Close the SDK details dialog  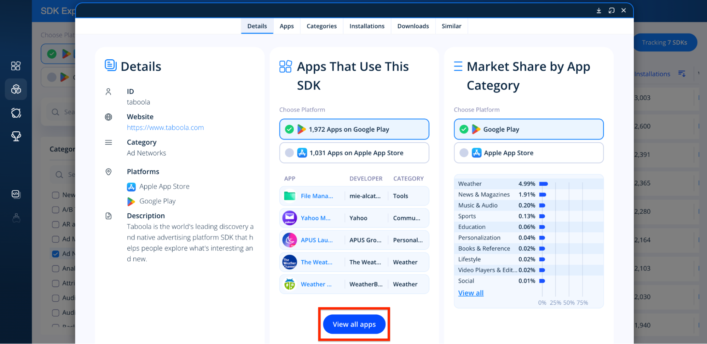click(x=624, y=11)
